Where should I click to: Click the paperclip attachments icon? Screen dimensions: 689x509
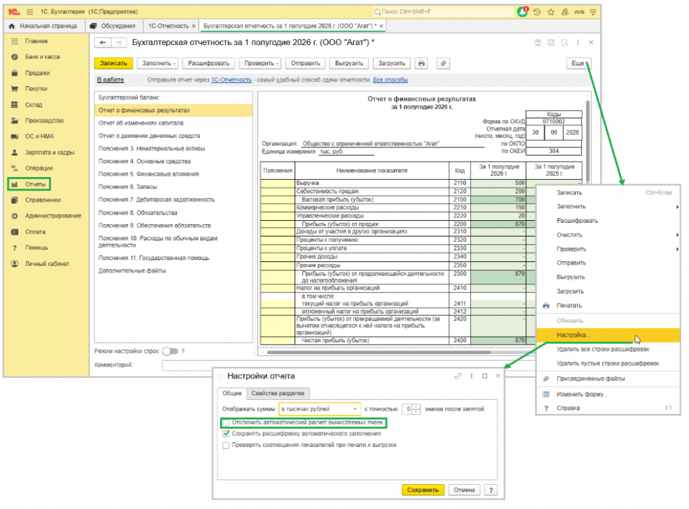pyautogui.click(x=443, y=63)
